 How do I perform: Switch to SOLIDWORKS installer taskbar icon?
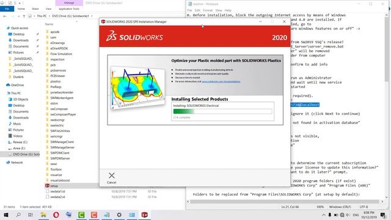[145, 215]
